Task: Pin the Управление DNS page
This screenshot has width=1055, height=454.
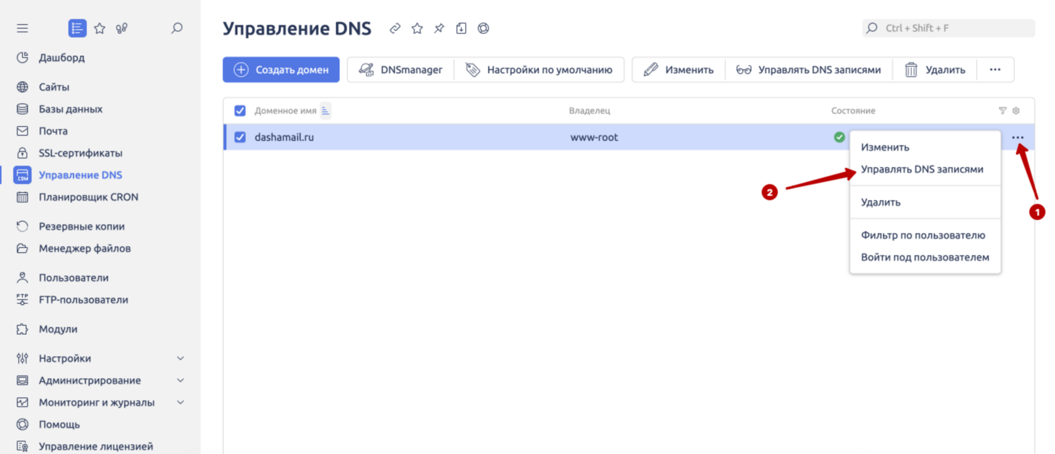Action: 439,28
